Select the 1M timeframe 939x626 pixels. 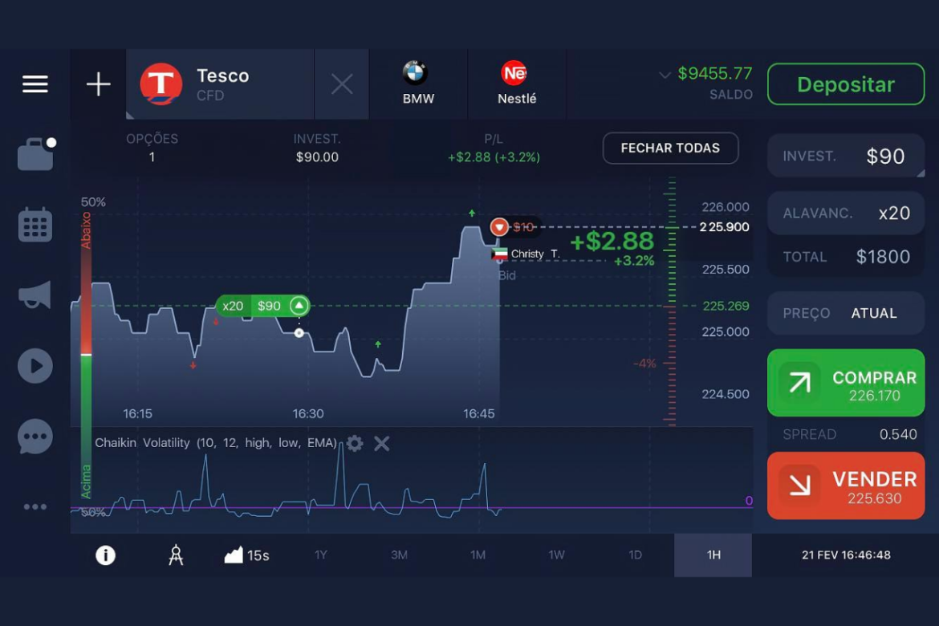[478, 555]
